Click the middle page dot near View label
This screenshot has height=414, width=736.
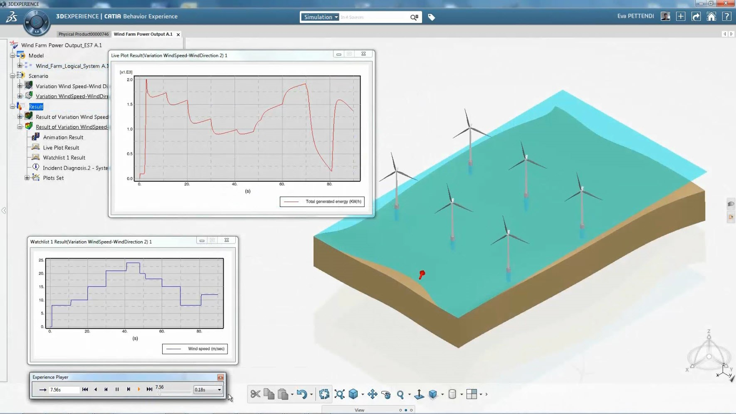click(x=405, y=410)
